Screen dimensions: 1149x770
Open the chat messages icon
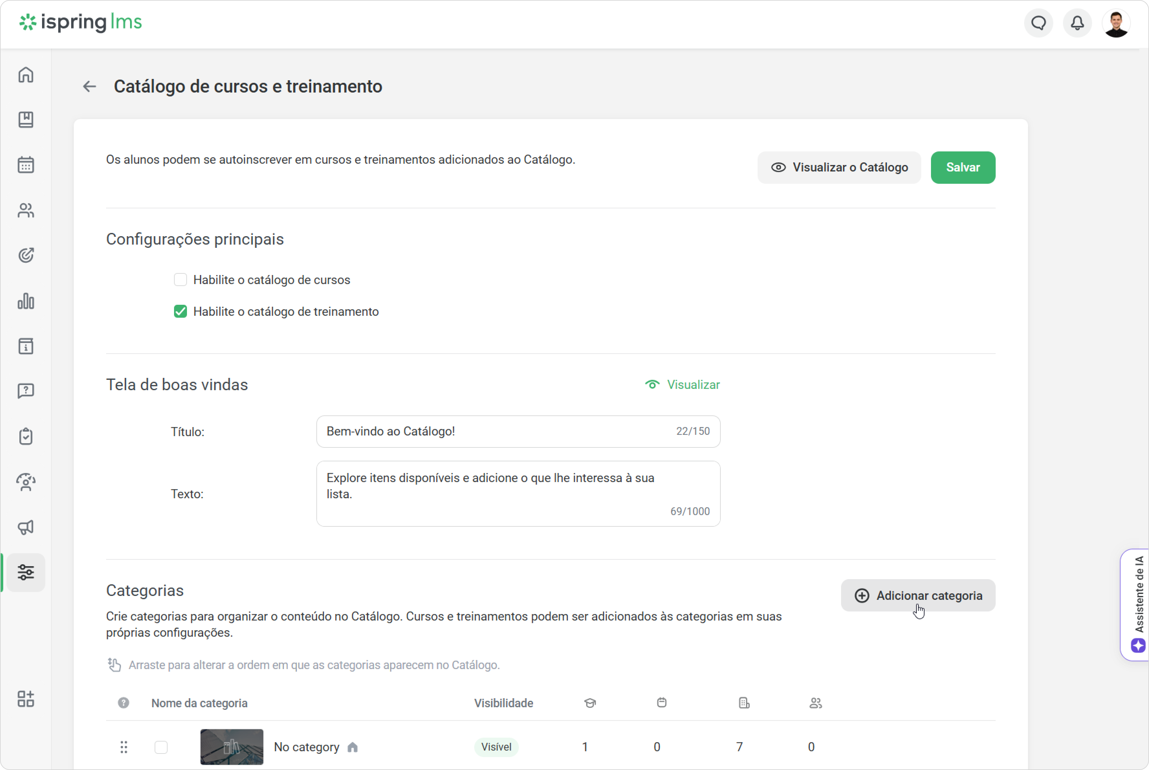tap(1038, 23)
